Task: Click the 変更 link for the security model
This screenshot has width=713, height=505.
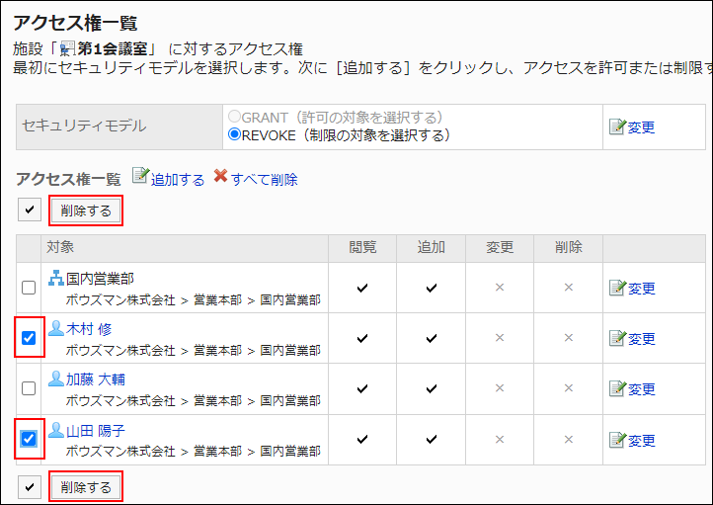Action: pos(641,127)
